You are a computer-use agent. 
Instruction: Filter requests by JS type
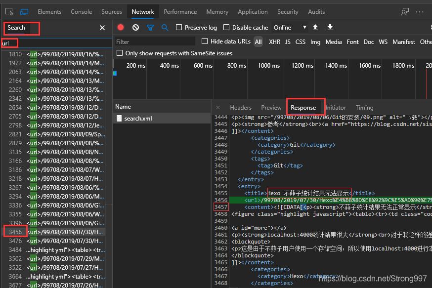pyautogui.click(x=288, y=42)
